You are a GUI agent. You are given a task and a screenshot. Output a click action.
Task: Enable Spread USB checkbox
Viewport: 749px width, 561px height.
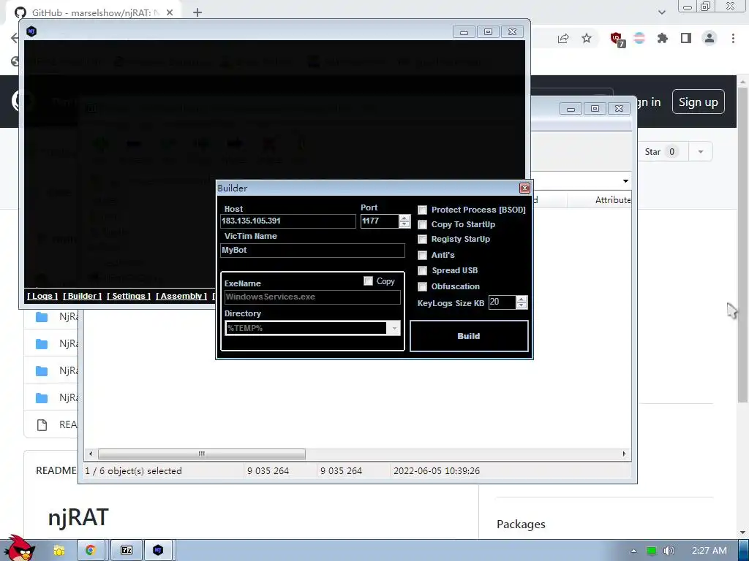point(422,270)
